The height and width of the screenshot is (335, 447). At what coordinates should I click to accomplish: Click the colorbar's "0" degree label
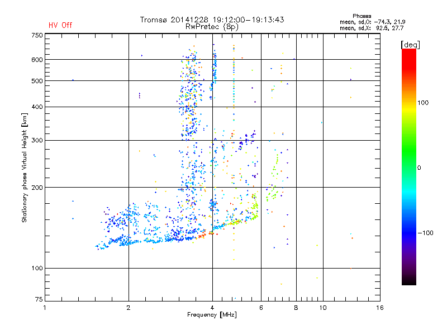point(419,168)
